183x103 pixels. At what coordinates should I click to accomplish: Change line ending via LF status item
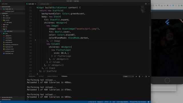[x=110, y=102]
